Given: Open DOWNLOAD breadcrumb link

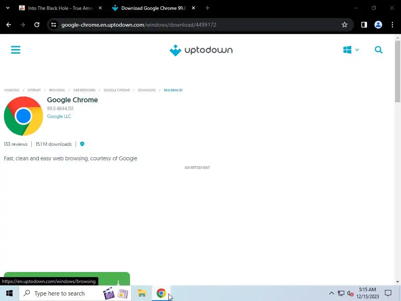Looking at the screenshot, I should (x=146, y=90).
